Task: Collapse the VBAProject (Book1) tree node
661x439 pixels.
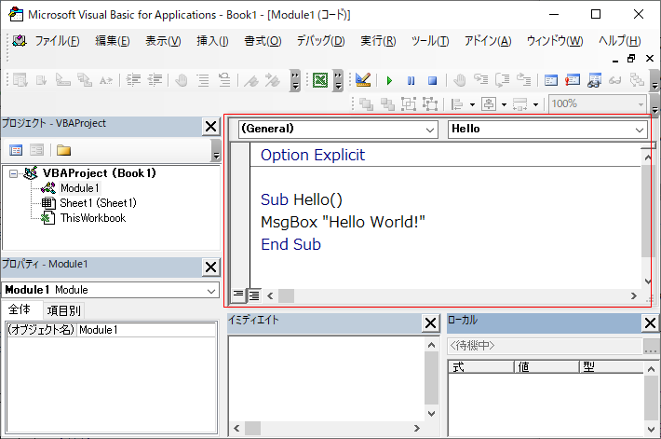Action: [14, 173]
